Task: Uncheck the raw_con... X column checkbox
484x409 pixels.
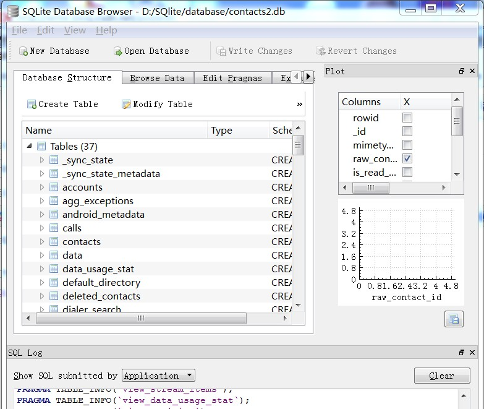Action: click(x=407, y=158)
